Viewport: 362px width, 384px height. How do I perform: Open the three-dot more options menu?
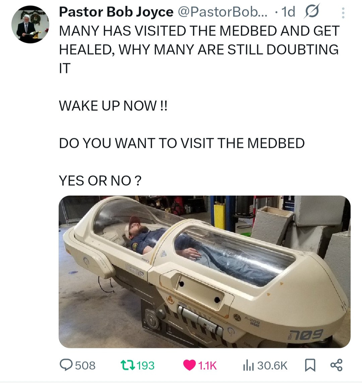343,13
